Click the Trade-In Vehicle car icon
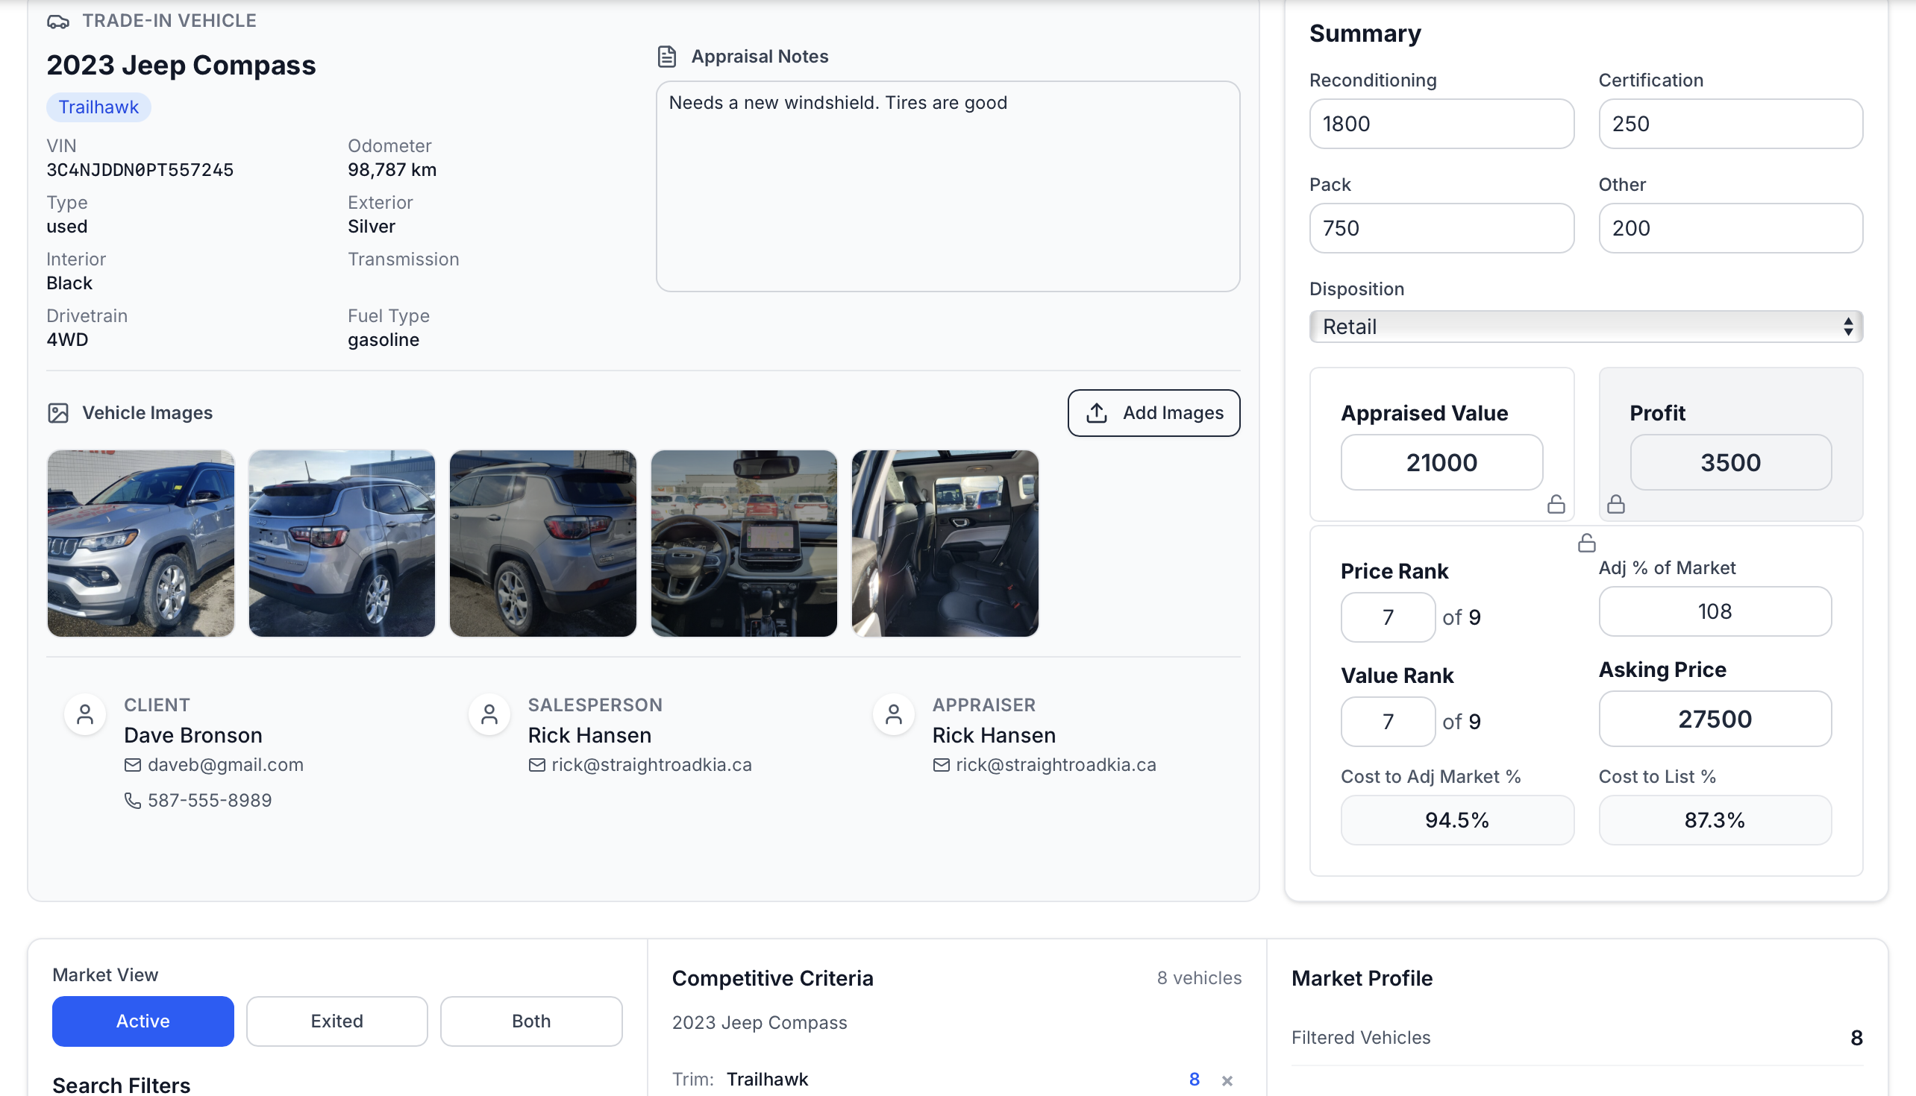 tap(58, 21)
